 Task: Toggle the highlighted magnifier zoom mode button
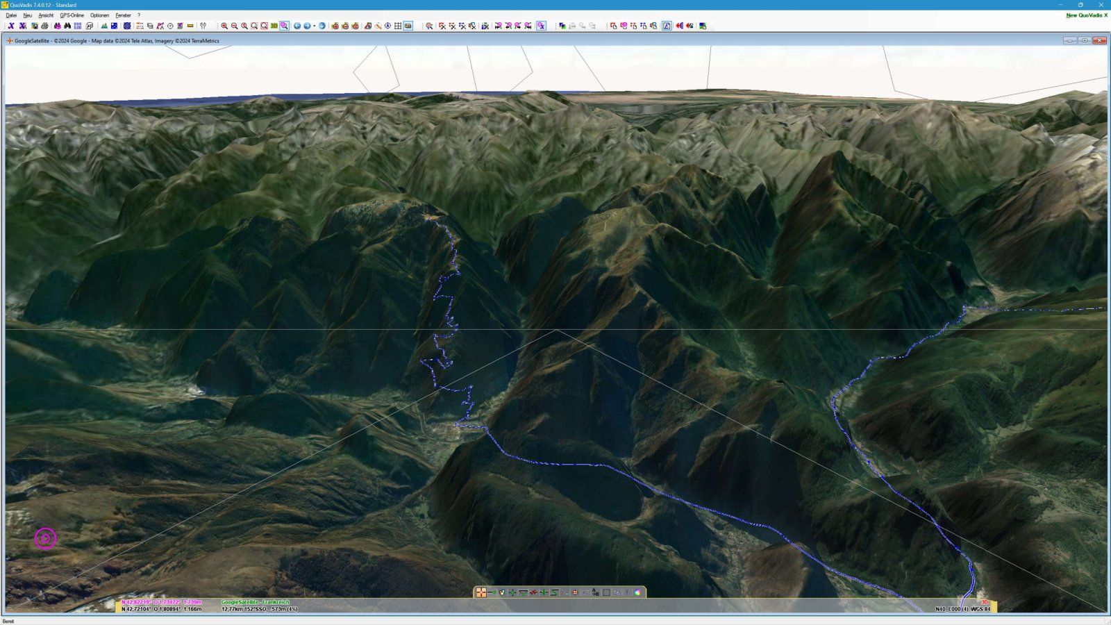(284, 26)
